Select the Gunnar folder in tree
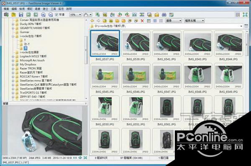This screenshot has height=166, width=251. click(25, 32)
